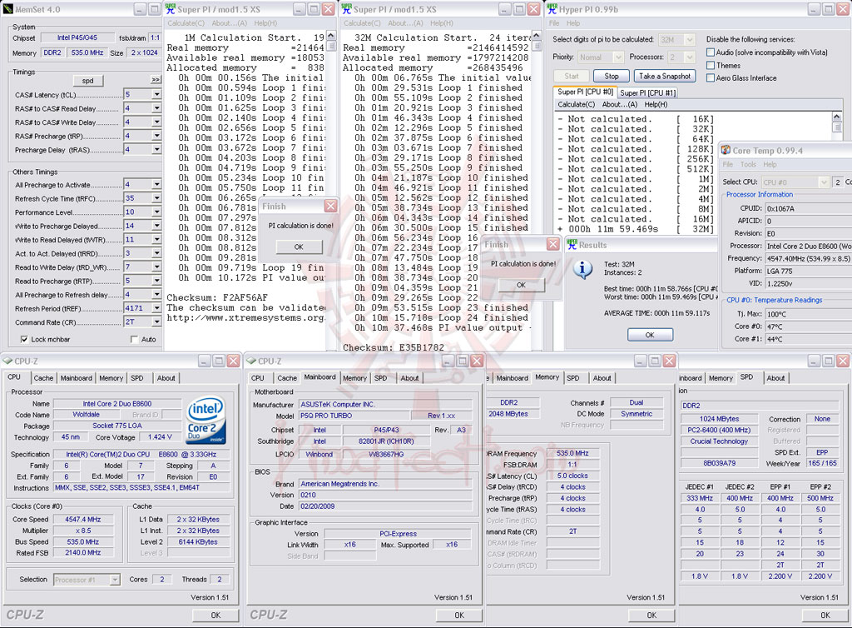Click the Hyper PI title bar icon

tap(554, 9)
